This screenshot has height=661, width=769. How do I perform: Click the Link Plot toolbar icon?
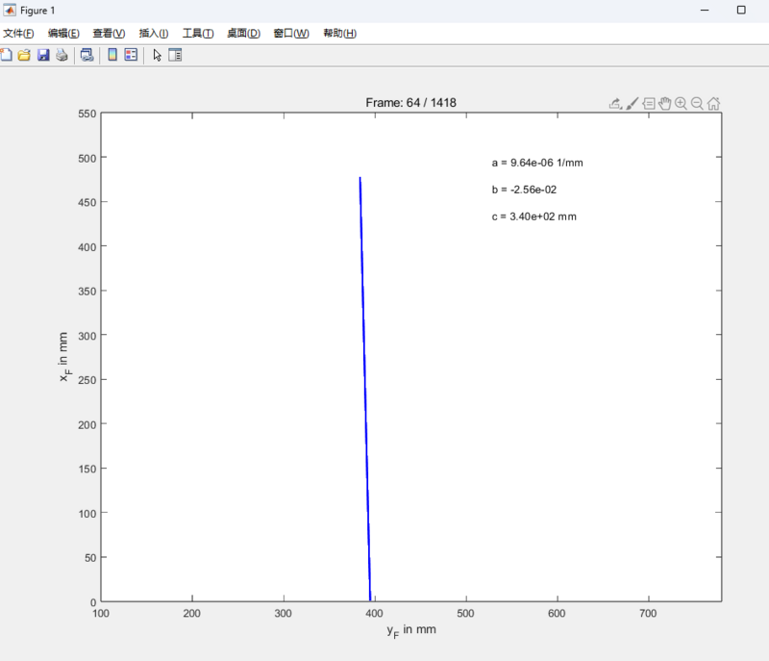pos(87,56)
